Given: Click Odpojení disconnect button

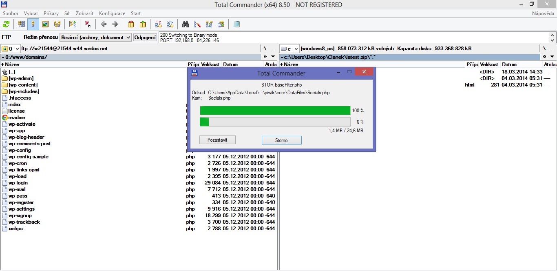Looking at the screenshot, I should point(145,37).
